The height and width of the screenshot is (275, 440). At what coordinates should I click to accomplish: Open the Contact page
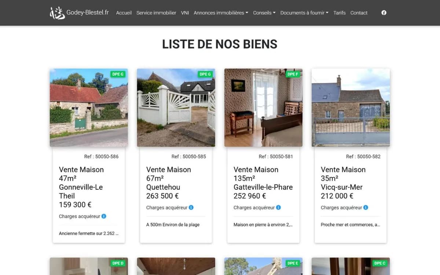(x=359, y=13)
